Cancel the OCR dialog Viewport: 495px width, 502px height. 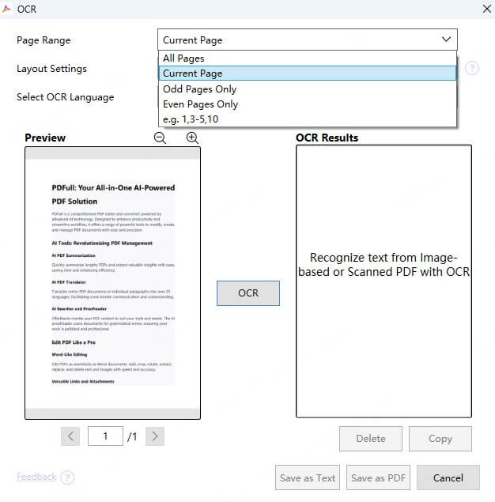pyautogui.click(x=448, y=478)
